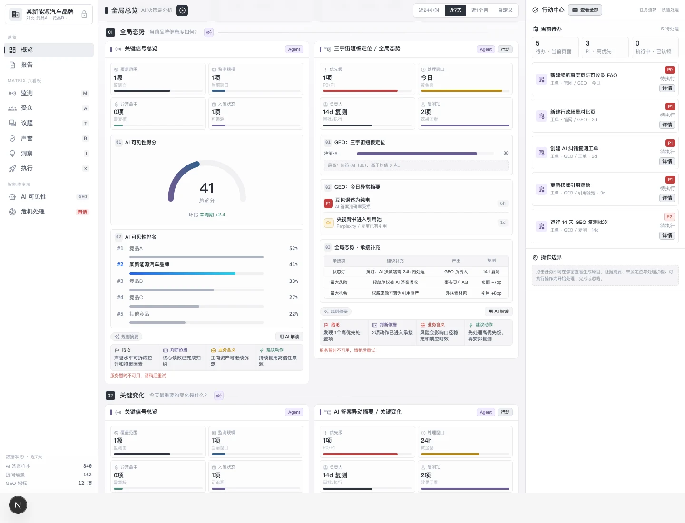
Task: Click the round N avatar button
Action: click(x=18, y=505)
